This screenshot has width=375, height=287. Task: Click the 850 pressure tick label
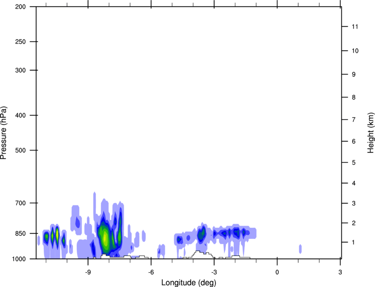click(20, 234)
